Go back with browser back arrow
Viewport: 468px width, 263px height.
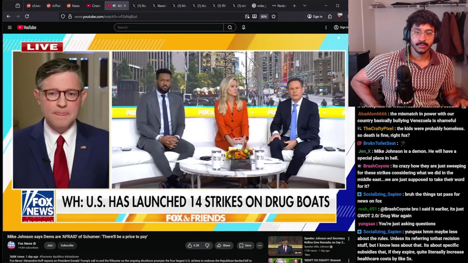click(x=8, y=16)
